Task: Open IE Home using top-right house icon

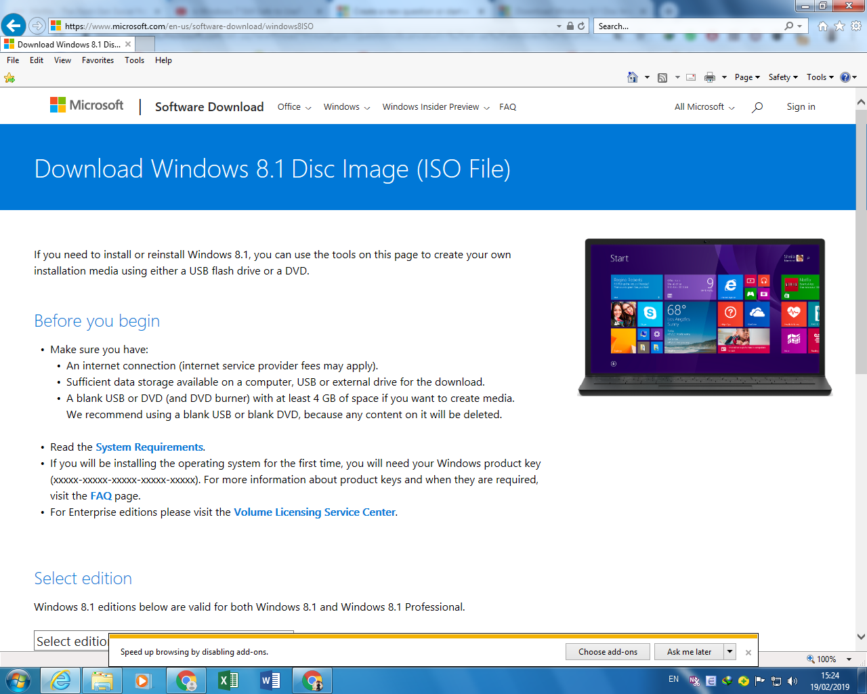Action: click(823, 26)
